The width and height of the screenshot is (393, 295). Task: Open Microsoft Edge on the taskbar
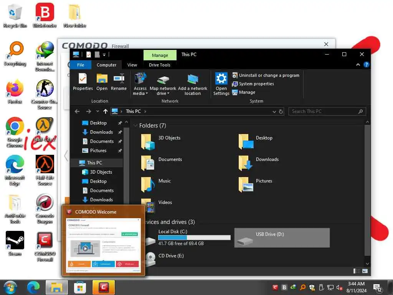[x=33, y=287]
